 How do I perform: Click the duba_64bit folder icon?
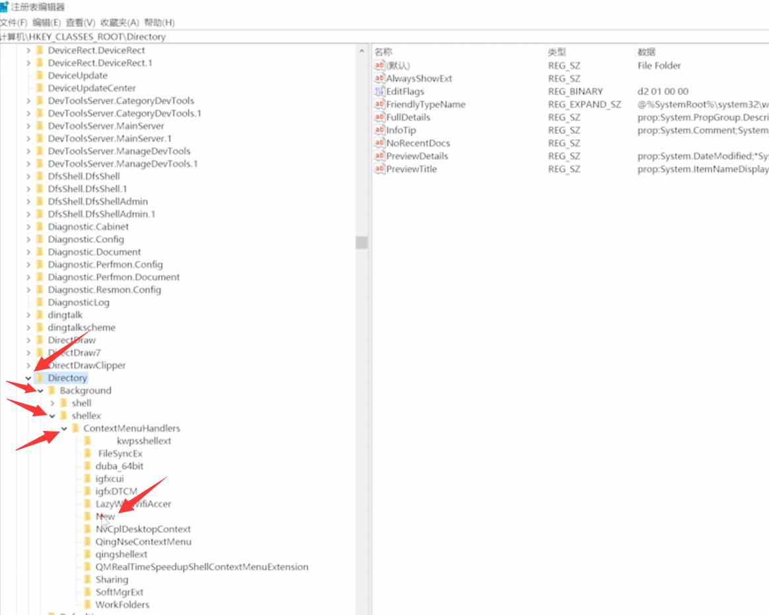(x=88, y=466)
